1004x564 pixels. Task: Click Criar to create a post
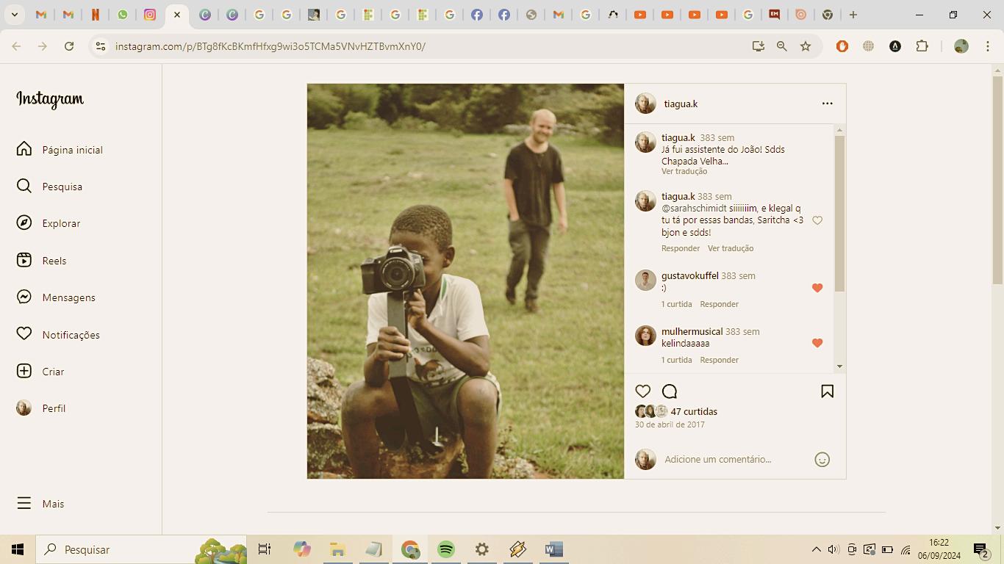point(40,372)
